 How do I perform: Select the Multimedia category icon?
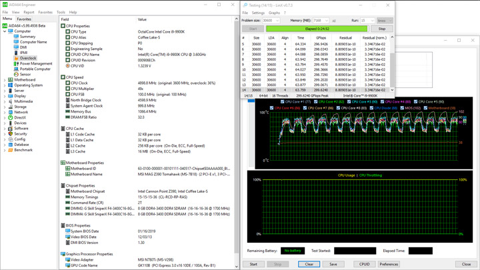point(11,101)
